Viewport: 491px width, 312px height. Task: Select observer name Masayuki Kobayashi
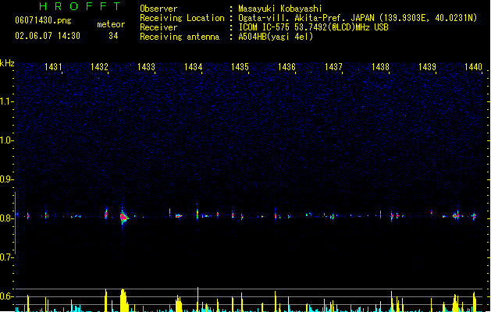[280, 9]
